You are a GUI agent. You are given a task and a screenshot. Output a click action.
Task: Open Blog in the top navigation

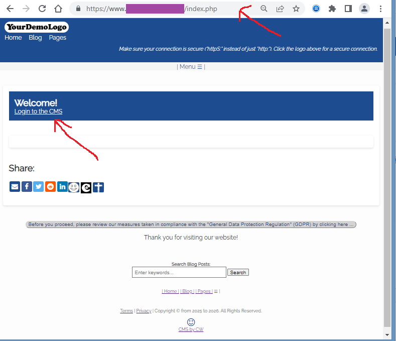[x=35, y=38]
